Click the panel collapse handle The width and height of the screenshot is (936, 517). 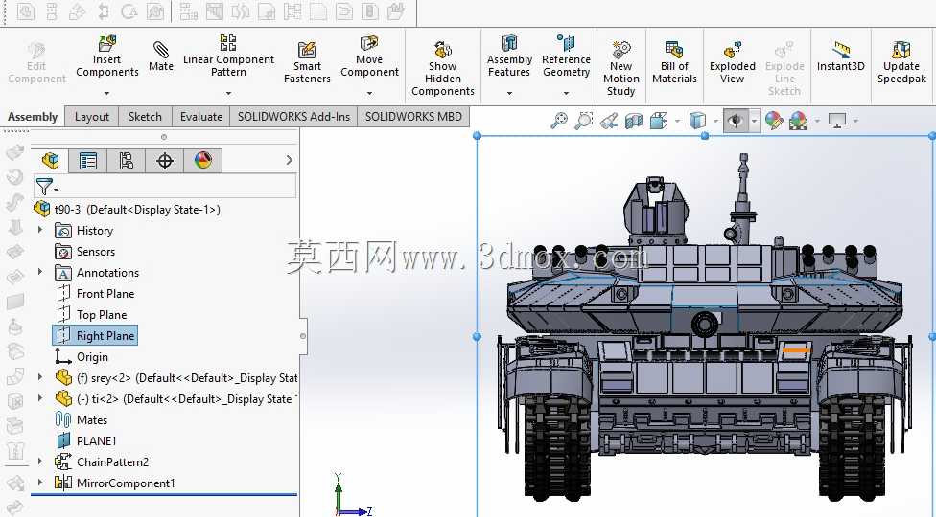pos(303,336)
